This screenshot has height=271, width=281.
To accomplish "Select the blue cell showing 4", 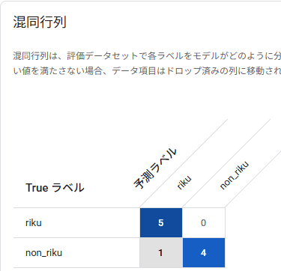I will 204,253.
